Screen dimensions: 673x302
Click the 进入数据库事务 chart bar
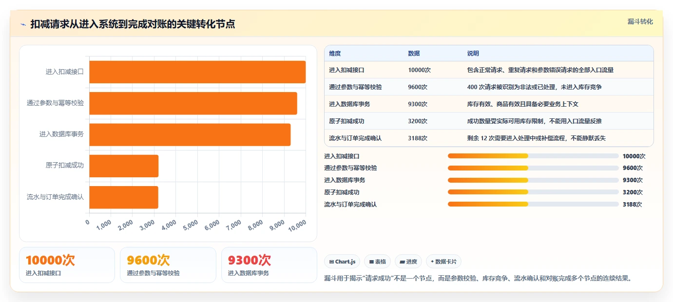[190, 134]
